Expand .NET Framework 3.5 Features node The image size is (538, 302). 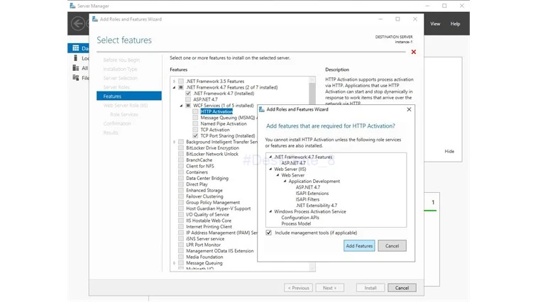175,82
